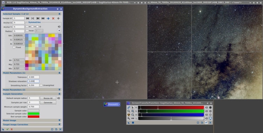Viewport: 263px width, 133px height.
Task: Enable D symmetry checkbox
Action: click(38, 27)
